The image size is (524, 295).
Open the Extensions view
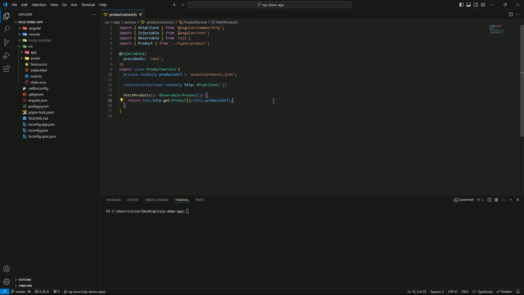tap(7, 69)
